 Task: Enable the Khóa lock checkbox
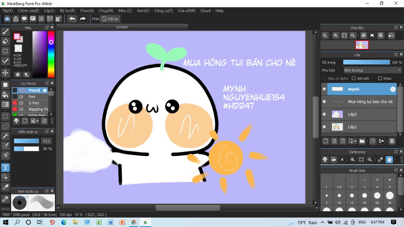coord(380,78)
